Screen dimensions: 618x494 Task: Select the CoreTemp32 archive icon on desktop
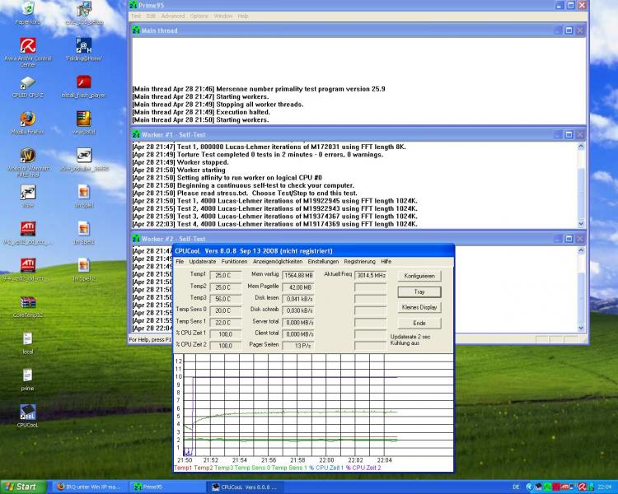[x=27, y=302]
